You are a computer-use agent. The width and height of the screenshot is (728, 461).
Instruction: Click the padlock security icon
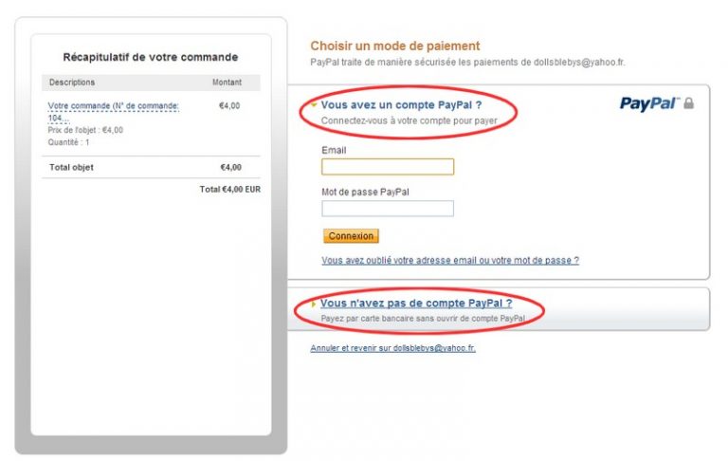[x=689, y=103]
